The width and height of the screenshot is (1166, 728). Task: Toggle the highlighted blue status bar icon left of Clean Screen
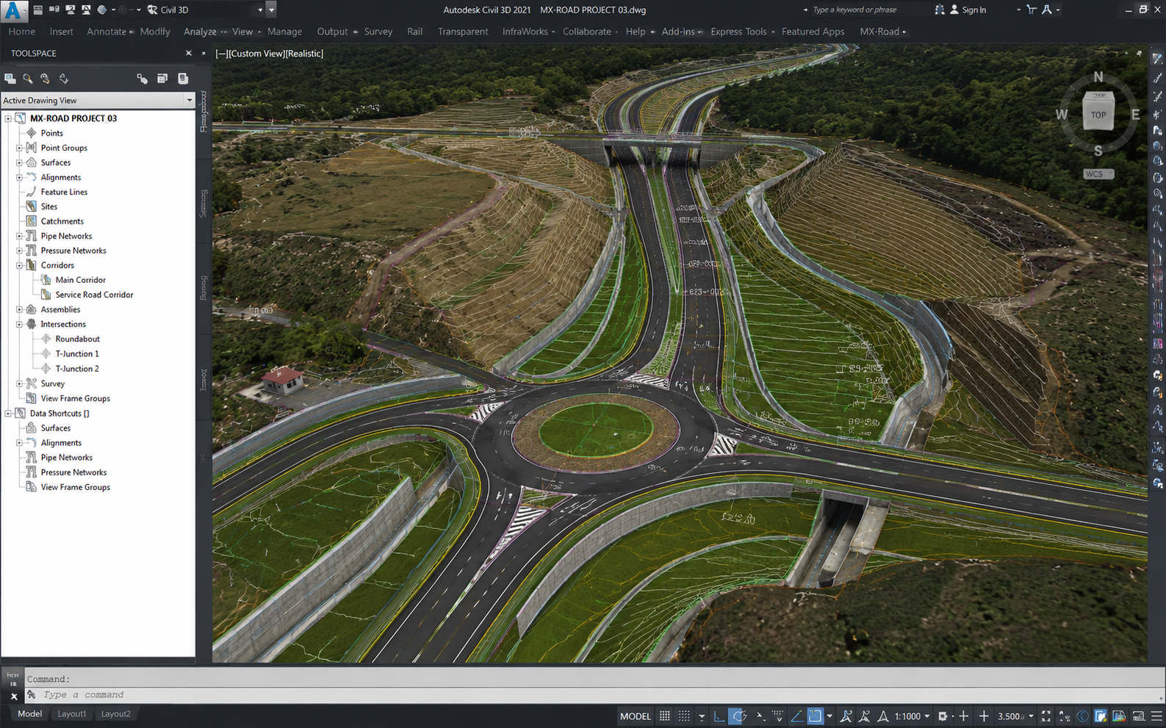click(1101, 716)
